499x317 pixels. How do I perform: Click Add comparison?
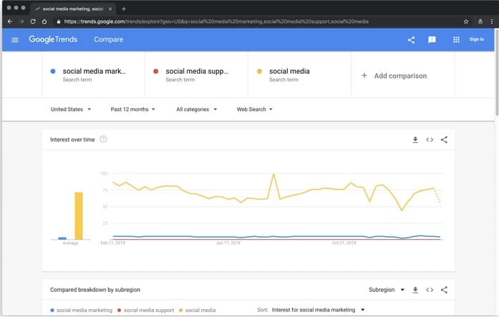(x=394, y=76)
